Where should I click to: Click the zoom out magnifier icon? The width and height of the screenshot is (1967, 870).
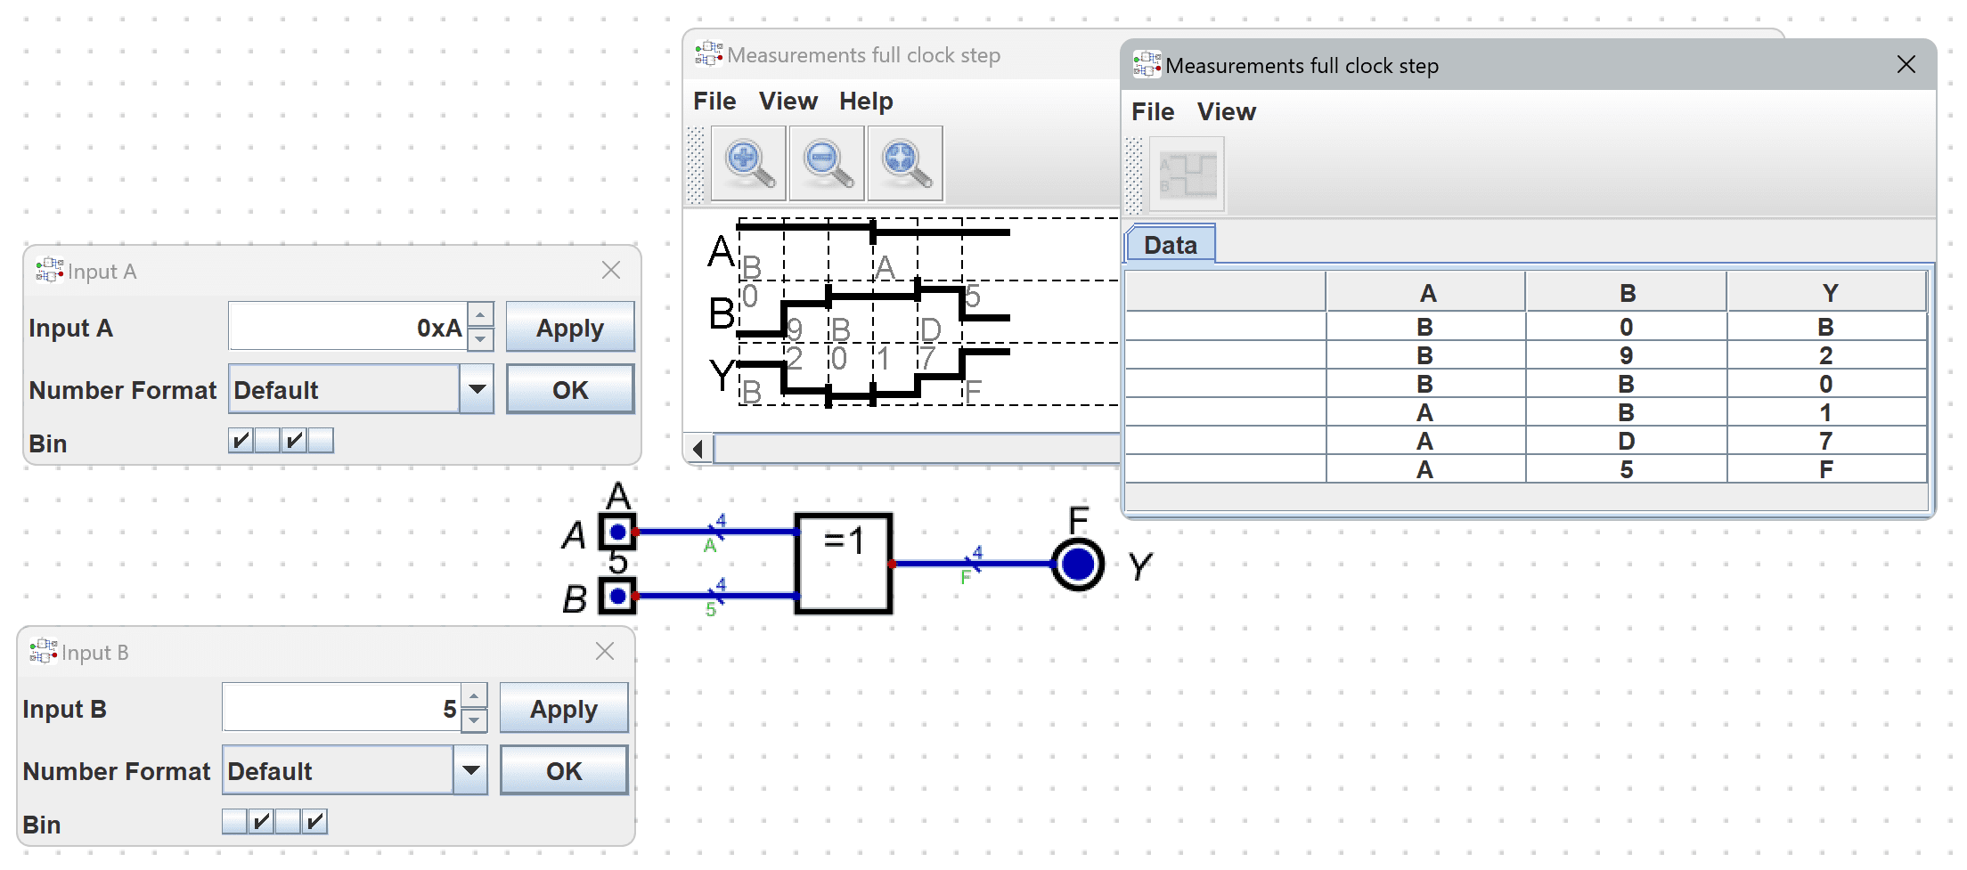coord(827,164)
